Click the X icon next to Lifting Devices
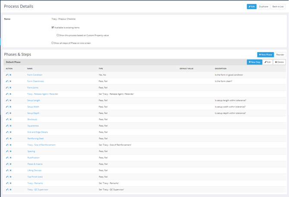Viewport: 289px width, 197px height. 10,170
